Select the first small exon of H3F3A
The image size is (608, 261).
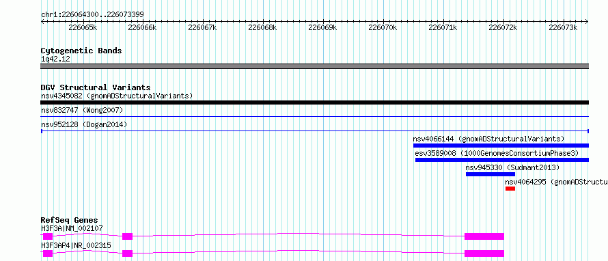pyautogui.click(x=47, y=236)
